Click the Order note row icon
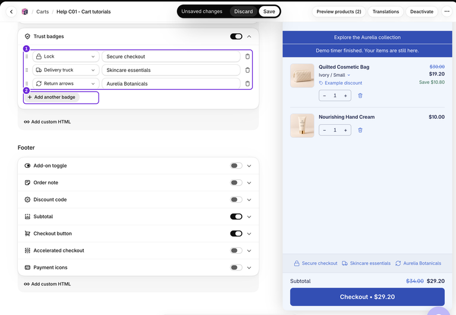The image size is (456, 315). [27, 182]
